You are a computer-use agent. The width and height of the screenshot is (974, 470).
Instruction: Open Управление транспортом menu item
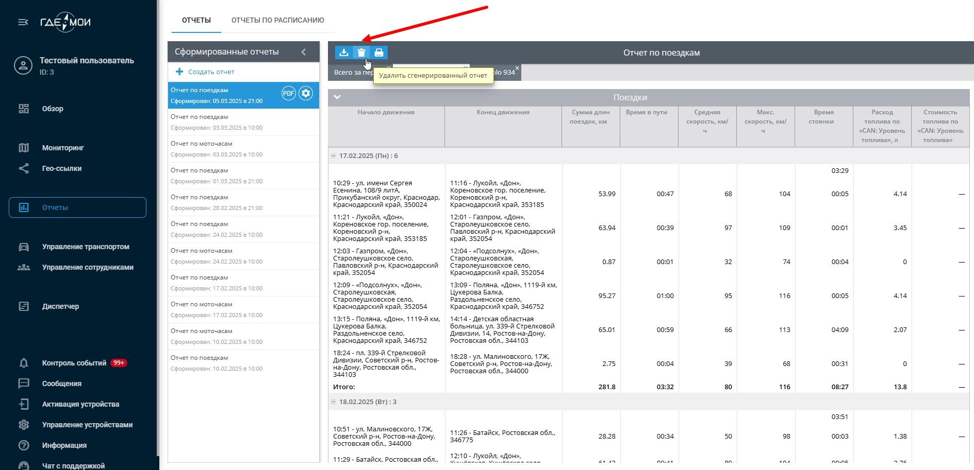86,247
